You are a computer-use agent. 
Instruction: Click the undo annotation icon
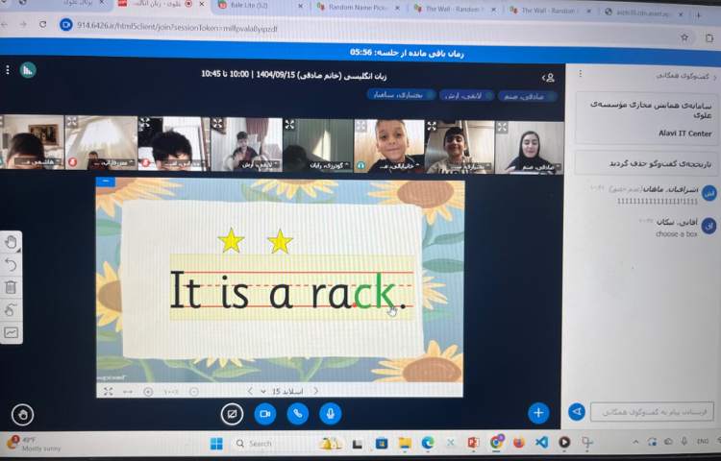point(11,264)
